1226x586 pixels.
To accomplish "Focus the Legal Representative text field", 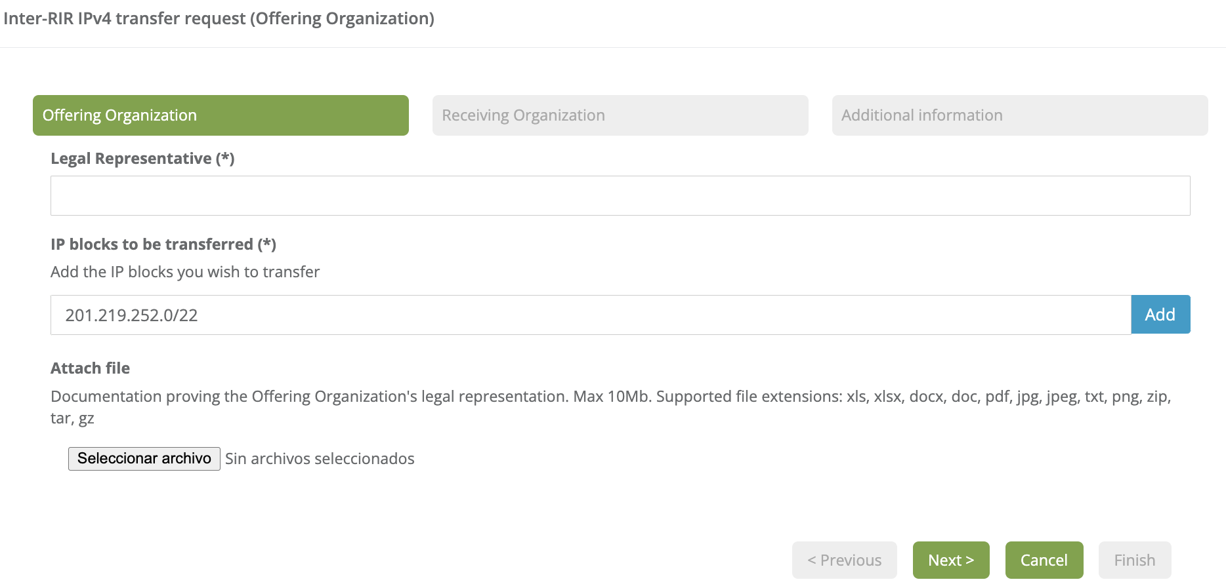I will tap(620, 195).
